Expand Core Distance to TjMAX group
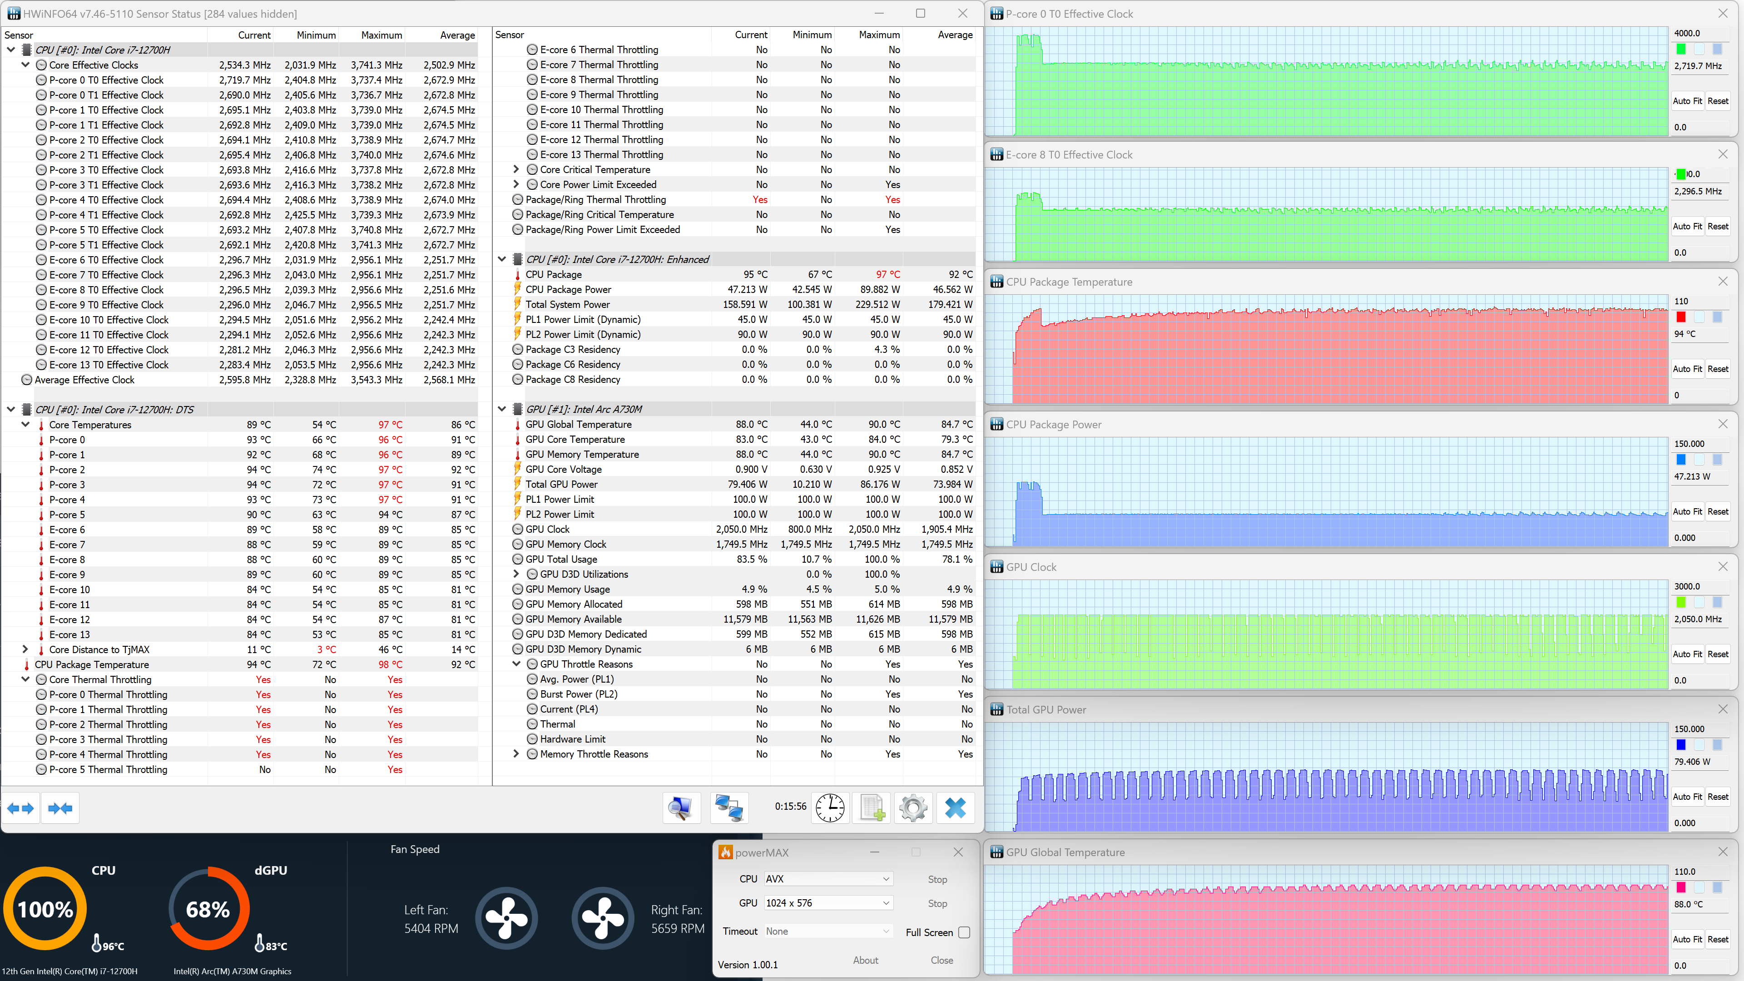1744x981 pixels. [25, 649]
